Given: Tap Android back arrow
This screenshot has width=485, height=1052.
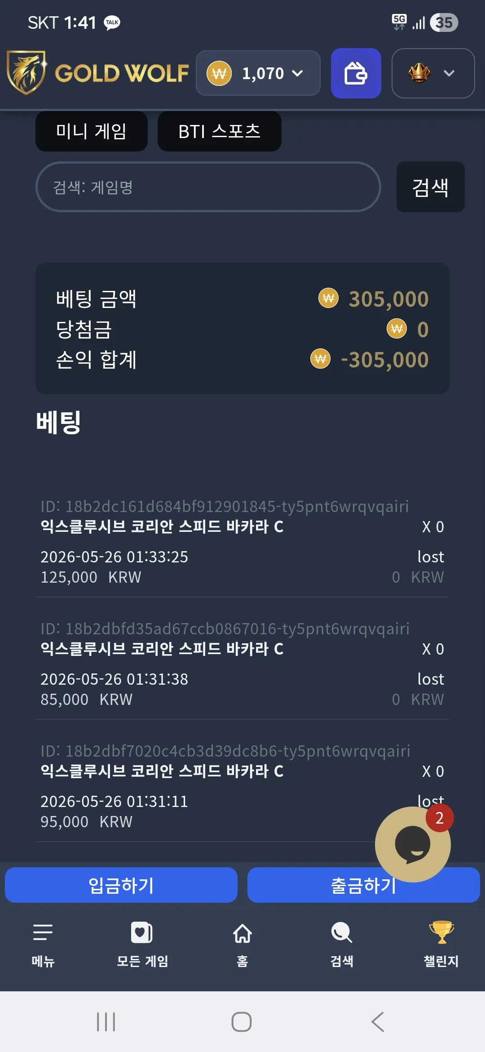Looking at the screenshot, I should (378, 1022).
